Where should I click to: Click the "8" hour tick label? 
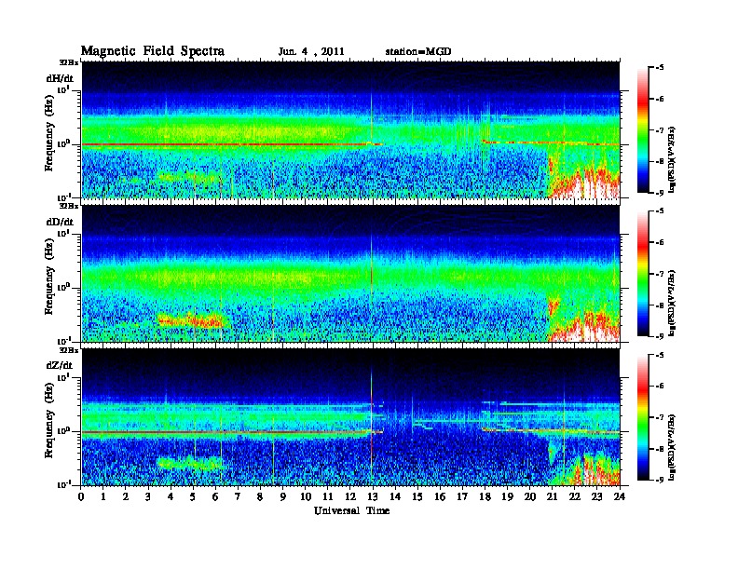coord(260,497)
